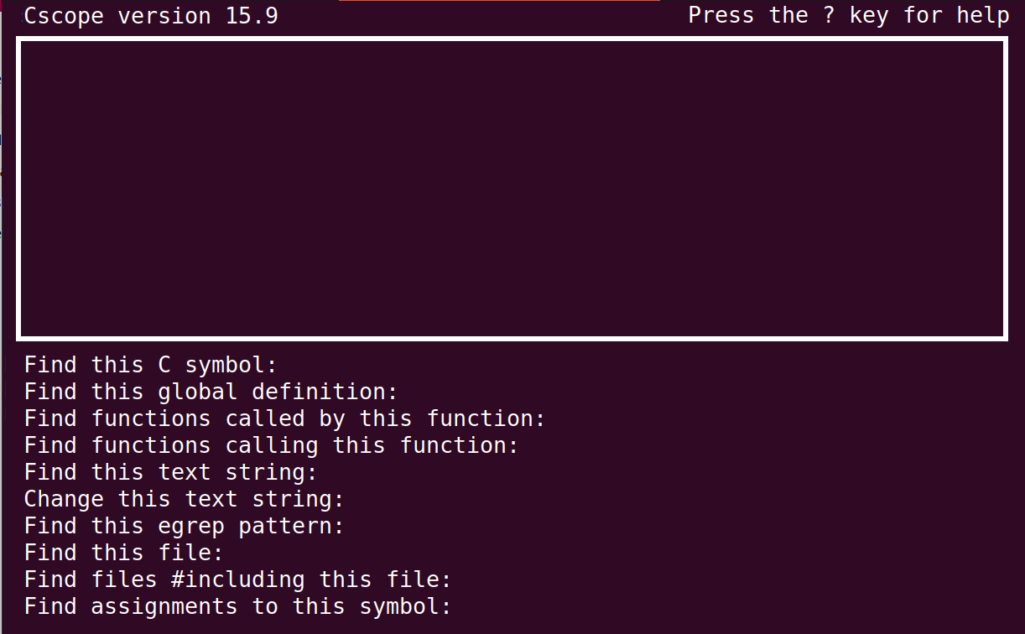Click the Press the ? key for help text

pos(849,15)
